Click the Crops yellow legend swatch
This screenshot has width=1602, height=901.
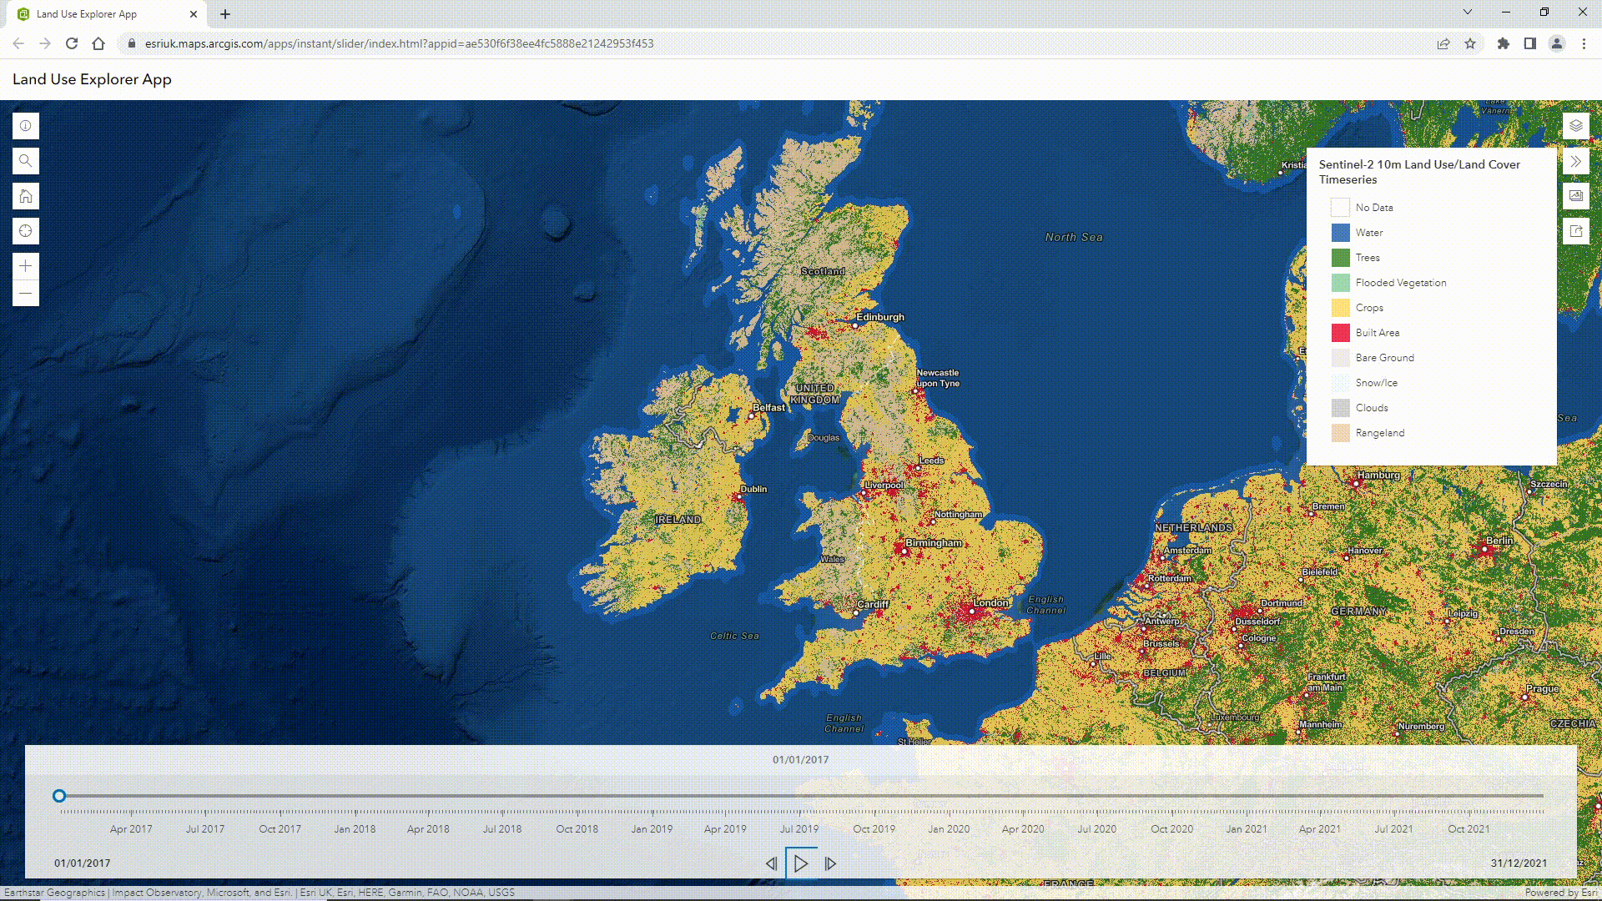pyautogui.click(x=1340, y=308)
